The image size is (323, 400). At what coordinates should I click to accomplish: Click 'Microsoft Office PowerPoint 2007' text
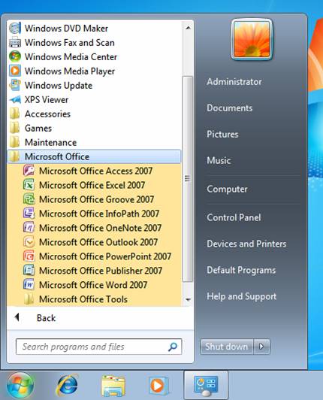pos(105,256)
